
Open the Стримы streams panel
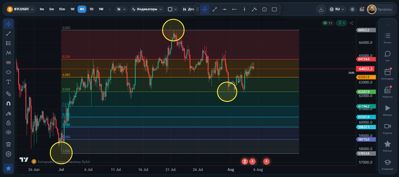[388, 129]
